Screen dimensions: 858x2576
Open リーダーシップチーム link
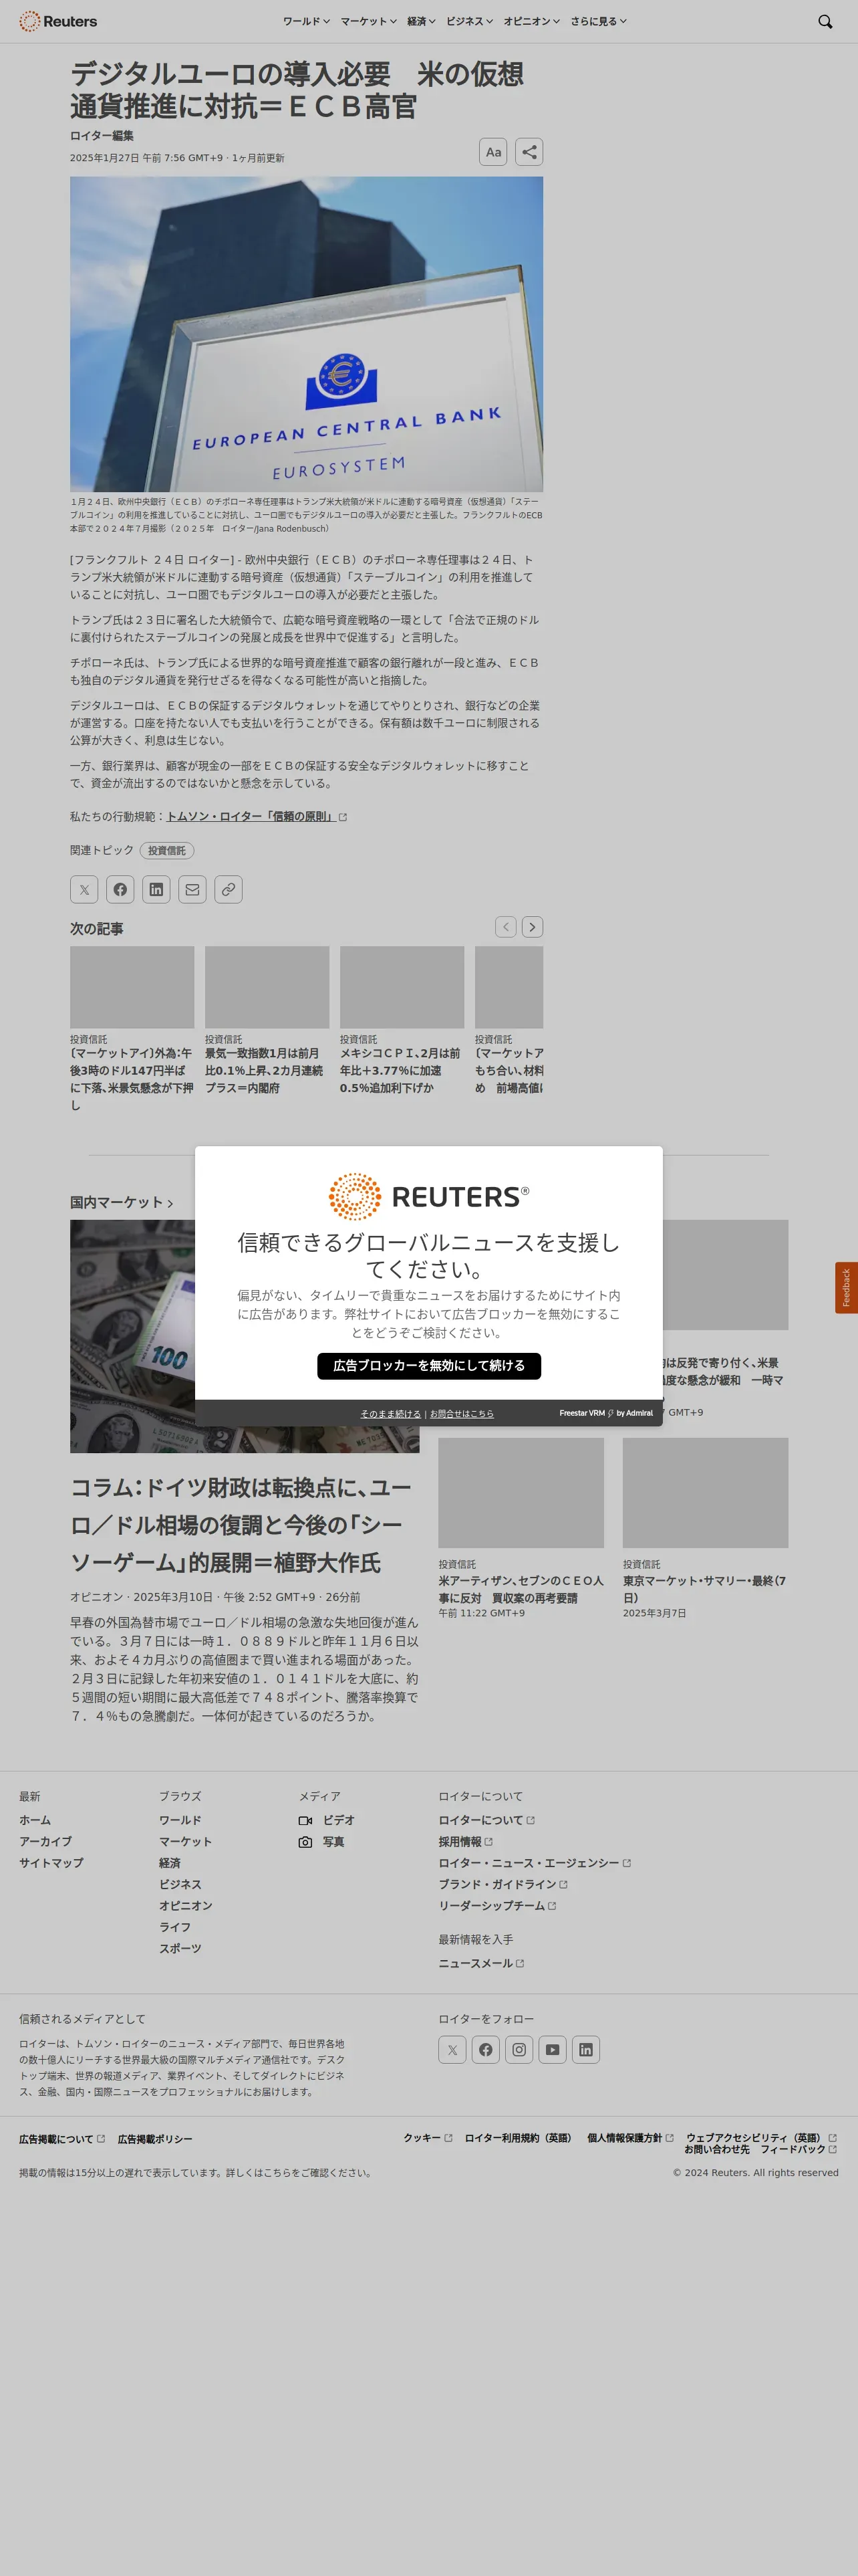pos(497,1905)
